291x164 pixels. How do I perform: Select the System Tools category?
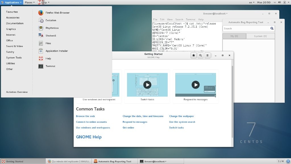pyautogui.click(x=14, y=58)
